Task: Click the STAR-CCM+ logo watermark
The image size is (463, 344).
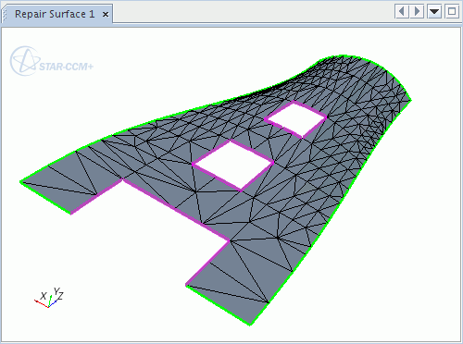Action: (x=51, y=61)
